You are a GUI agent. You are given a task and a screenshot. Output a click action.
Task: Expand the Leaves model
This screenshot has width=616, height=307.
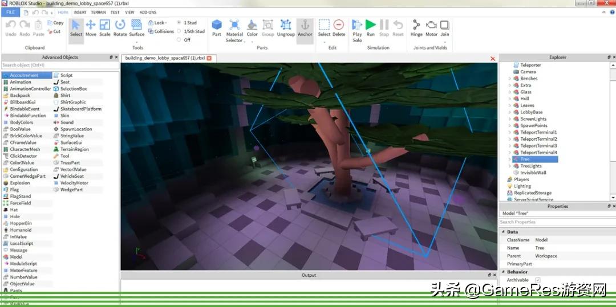point(509,105)
